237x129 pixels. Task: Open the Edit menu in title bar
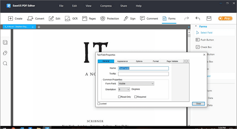click(74, 6)
